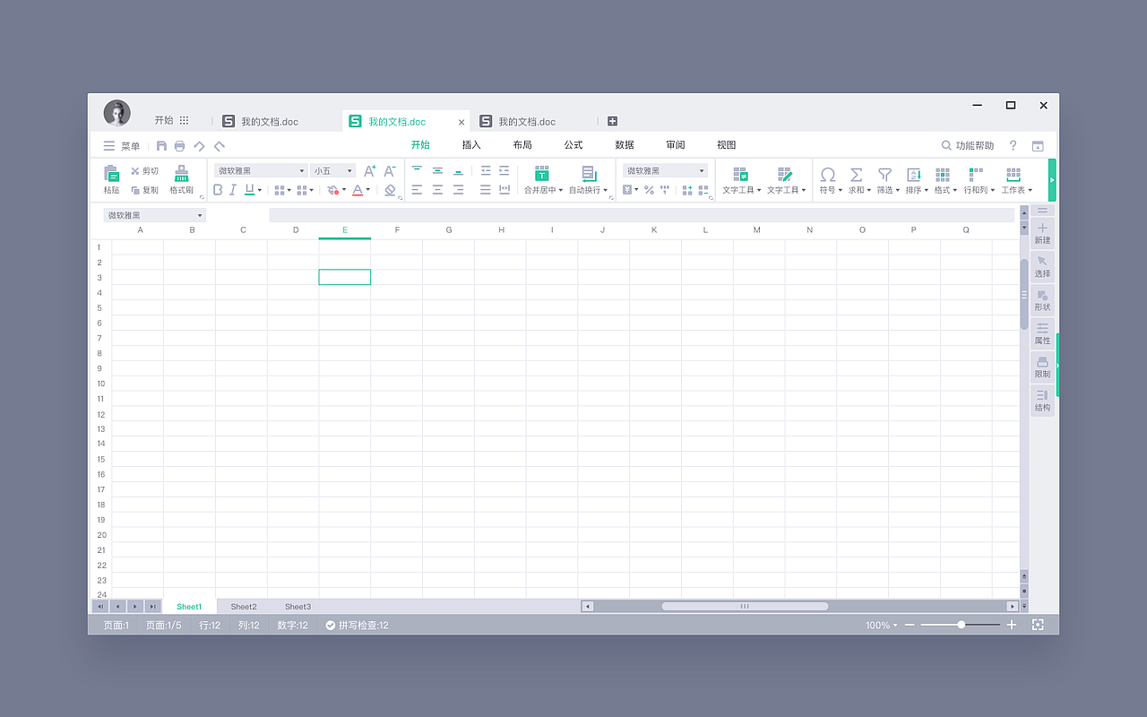This screenshot has width=1147, height=717.
Task: Click the save disk icon in quick toolbar
Action: pyautogui.click(x=161, y=145)
